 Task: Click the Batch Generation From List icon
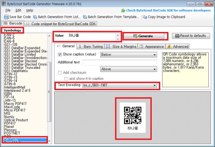point(35,17)
